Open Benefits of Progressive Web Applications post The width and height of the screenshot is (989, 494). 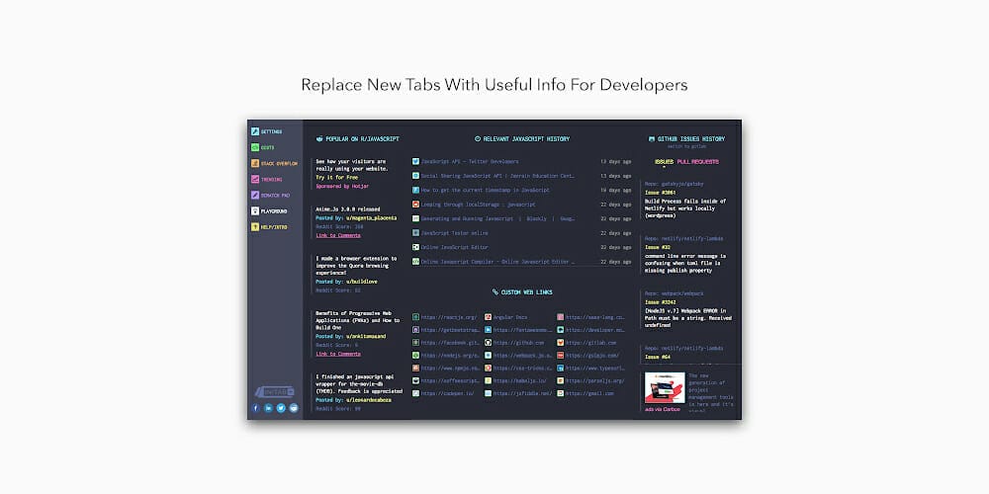click(358, 320)
